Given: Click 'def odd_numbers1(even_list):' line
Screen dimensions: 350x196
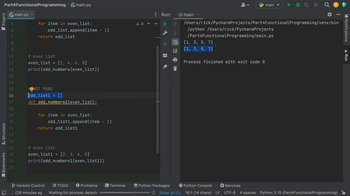Looking at the screenshot, I should tap(62, 102).
